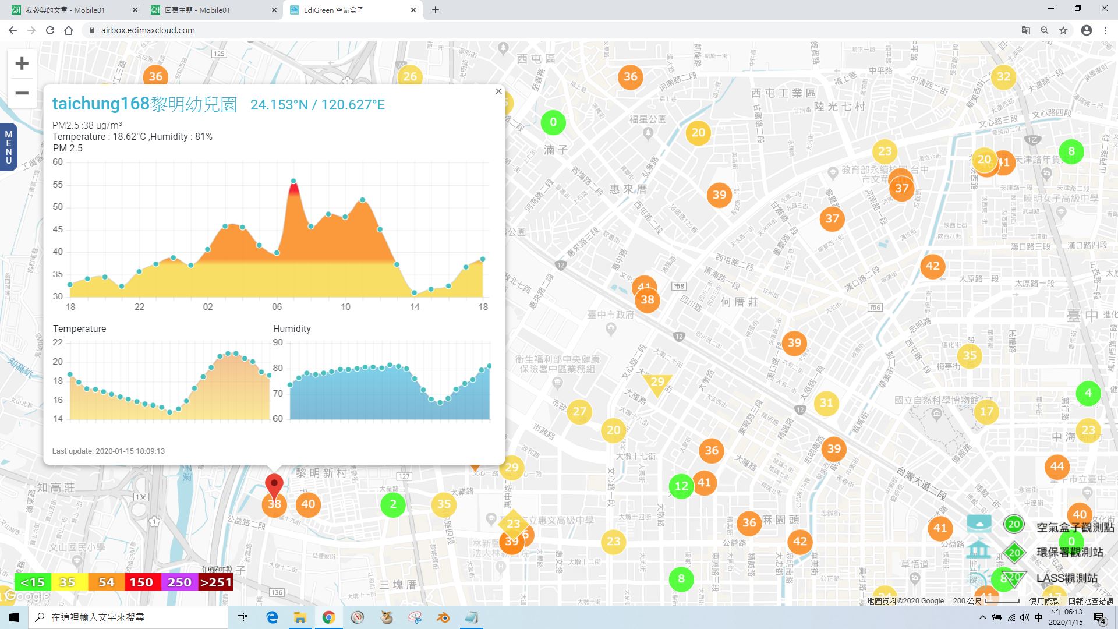Click the Temperature chart area
The height and width of the screenshot is (629, 1118).
(x=169, y=381)
